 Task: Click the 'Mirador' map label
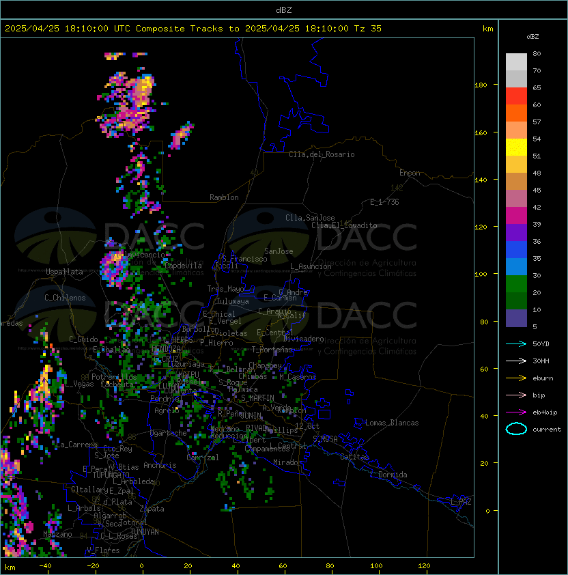tap(287, 462)
